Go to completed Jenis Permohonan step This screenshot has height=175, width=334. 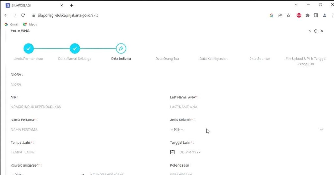[29, 48]
